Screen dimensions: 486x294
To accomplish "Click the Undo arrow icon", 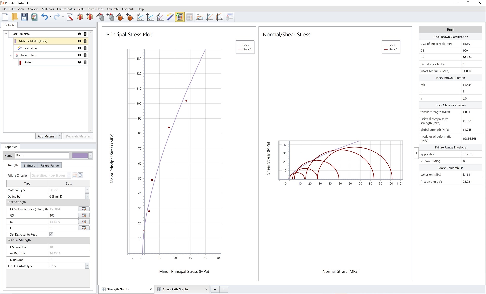I will coord(44,17).
